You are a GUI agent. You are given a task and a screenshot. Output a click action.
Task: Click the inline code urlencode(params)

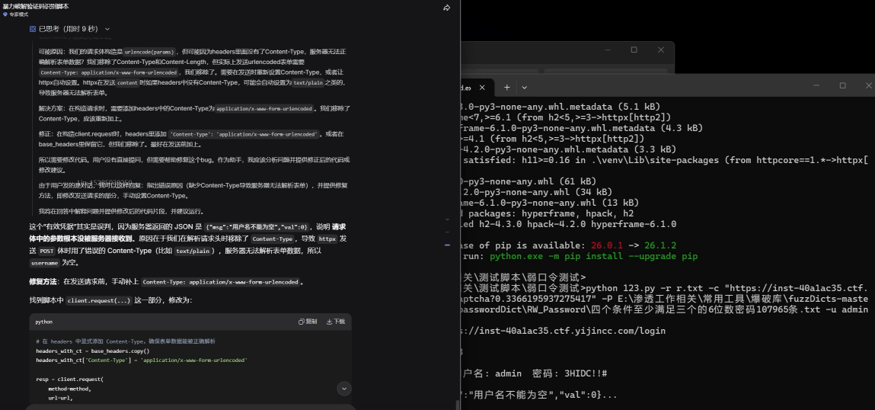point(149,51)
